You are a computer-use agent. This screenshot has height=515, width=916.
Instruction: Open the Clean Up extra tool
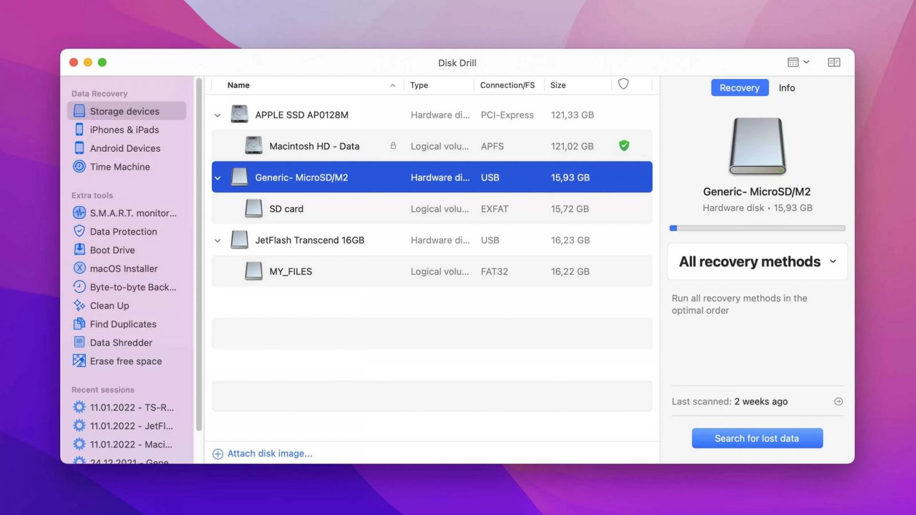point(109,306)
